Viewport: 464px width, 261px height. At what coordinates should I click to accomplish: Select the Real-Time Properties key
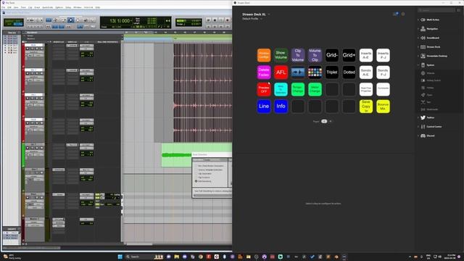[366, 89]
